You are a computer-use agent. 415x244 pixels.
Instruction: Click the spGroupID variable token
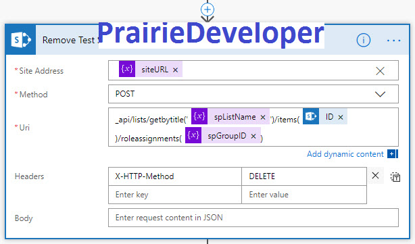click(223, 135)
